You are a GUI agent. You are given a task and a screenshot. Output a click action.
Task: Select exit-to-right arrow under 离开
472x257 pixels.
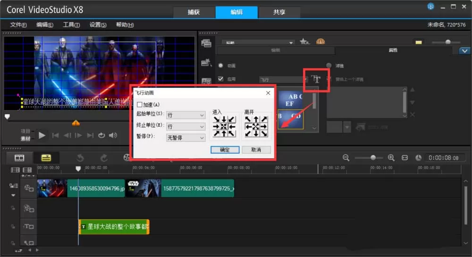[x=263, y=127]
